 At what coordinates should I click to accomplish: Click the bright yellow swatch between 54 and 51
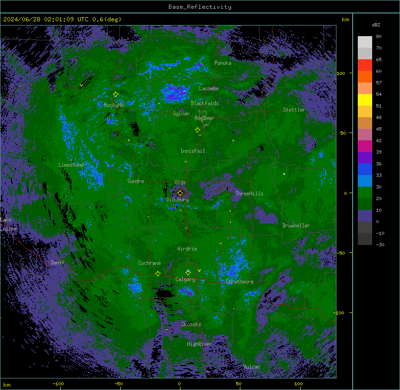(x=365, y=100)
